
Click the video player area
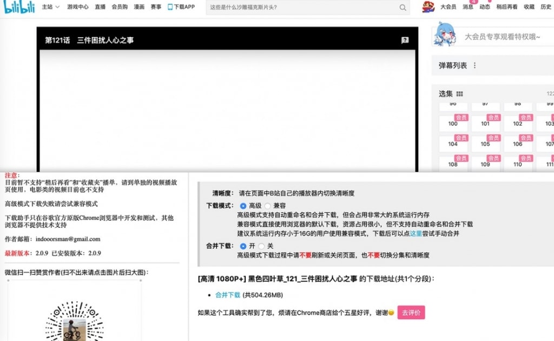tap(228, 111)
